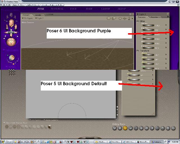Open the Properties tab in parameters panel
Image resolution: width=180 pixels, height=144 pixels.
[154, 17]
